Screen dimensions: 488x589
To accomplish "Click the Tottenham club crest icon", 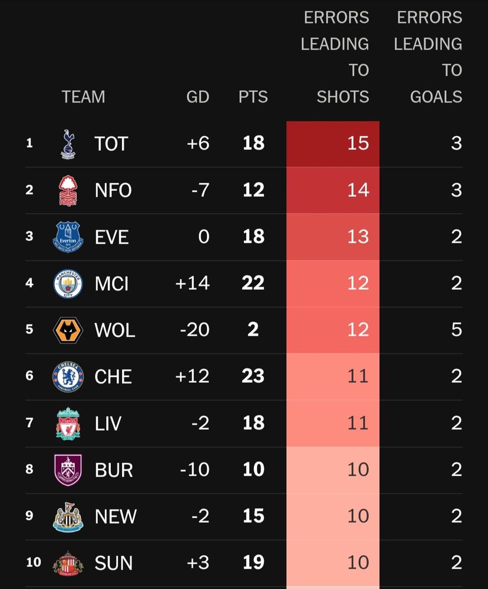I will (68, 144).
